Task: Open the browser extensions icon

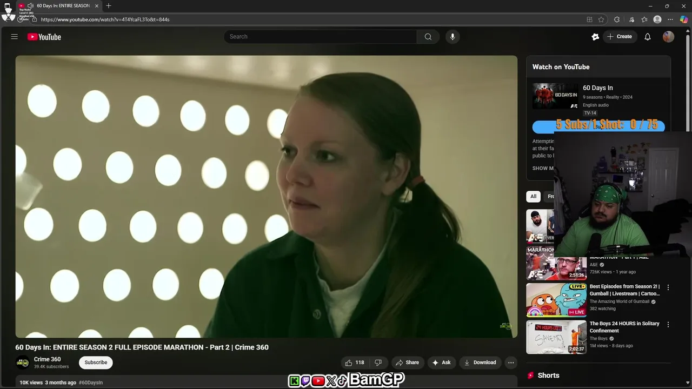Action: (x=617, y=19)
